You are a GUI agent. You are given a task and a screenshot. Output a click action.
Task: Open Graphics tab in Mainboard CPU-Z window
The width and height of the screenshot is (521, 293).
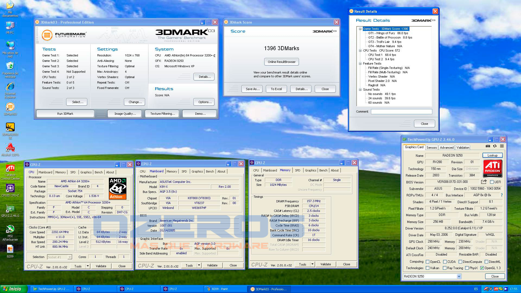coord(197,171)
